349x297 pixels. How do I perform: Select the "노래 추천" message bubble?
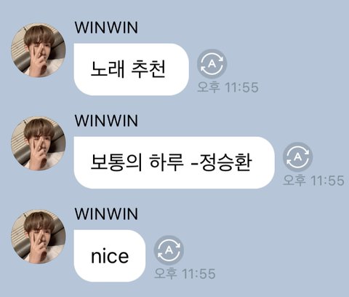(131, 69)
